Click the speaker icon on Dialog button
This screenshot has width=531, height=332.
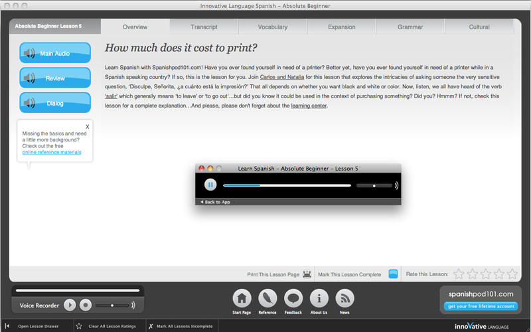(x=29, y=103)
